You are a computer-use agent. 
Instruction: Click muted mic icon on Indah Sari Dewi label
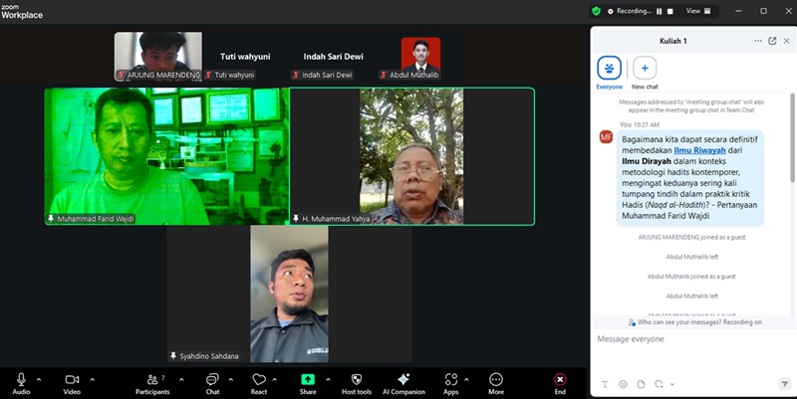tap(296, 76)
